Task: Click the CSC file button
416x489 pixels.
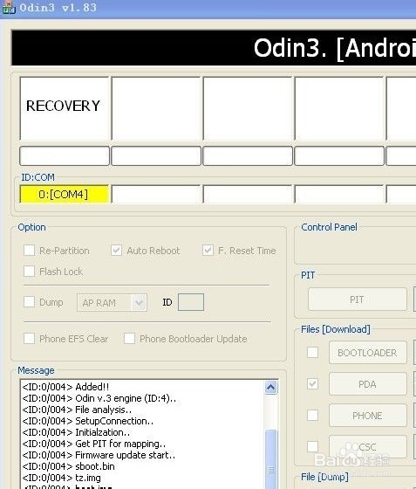Action: point(368,446)
